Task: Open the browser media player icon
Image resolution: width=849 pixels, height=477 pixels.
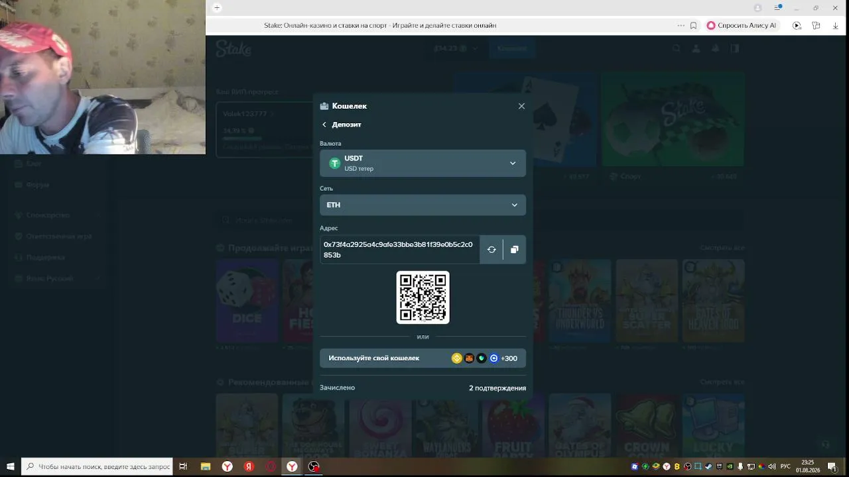Action: pyautogui.click(x=797, y=26)
